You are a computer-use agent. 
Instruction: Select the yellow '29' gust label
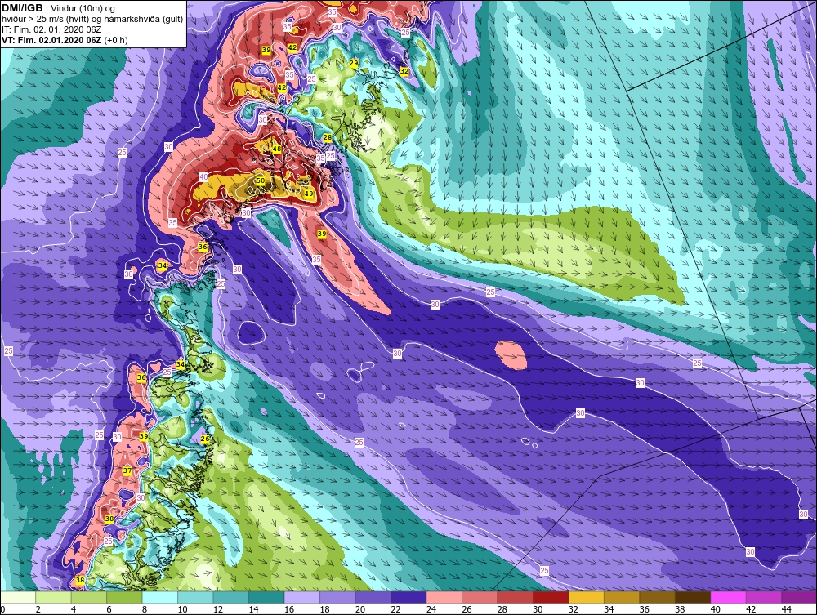(x=354, y=63)
